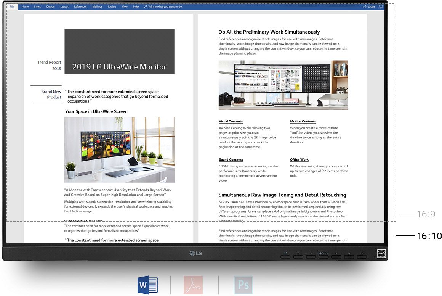Viewport: 442px width, 296px height.
Task: Click the 'Trend Report 2019' label
Action: click(x=49, y=65)
